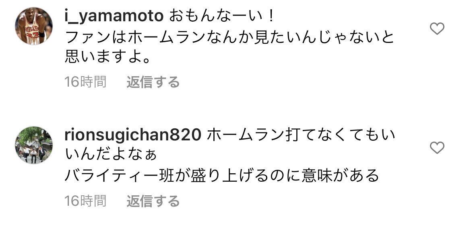The image size is (471, 225).
Task: Open rionsugichan820's profile picture
Action: pyautogui.click(x=34, y=145)
